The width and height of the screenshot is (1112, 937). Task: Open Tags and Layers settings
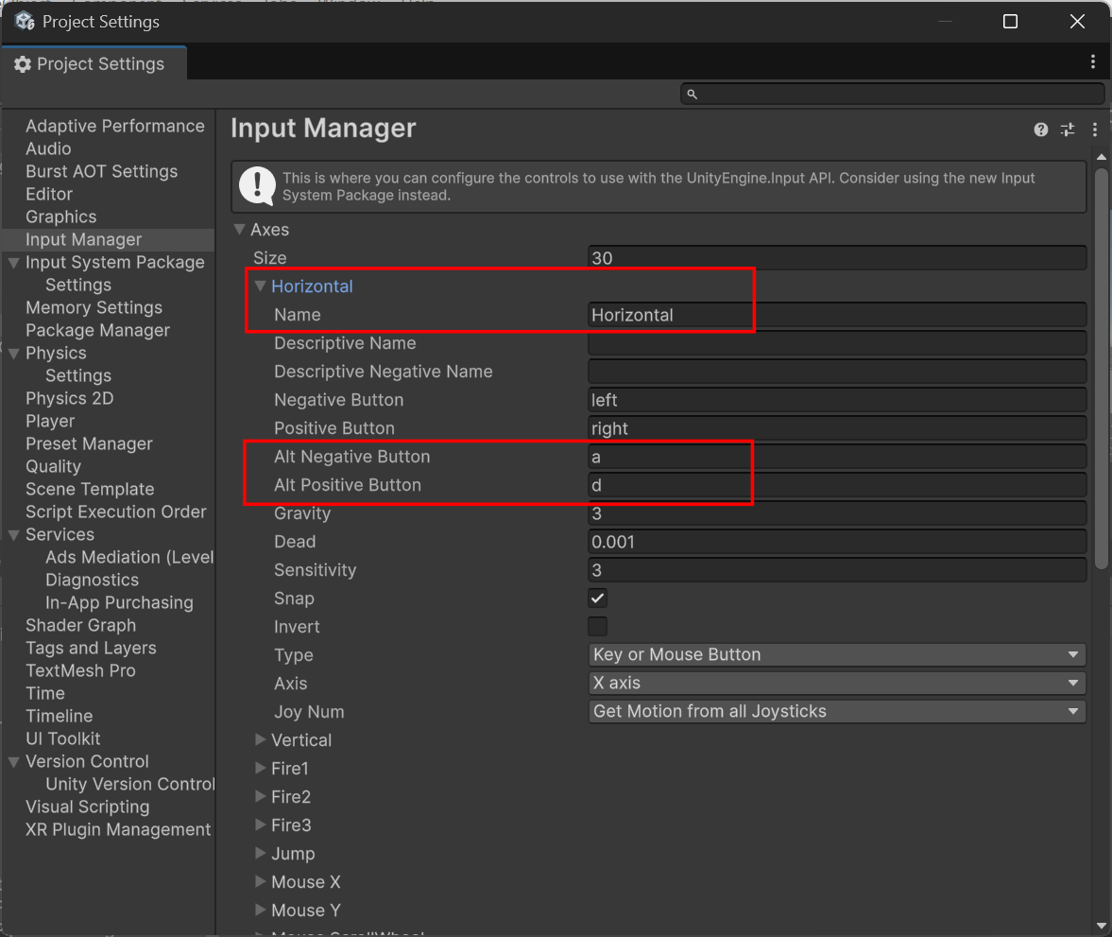coord(91,648)
